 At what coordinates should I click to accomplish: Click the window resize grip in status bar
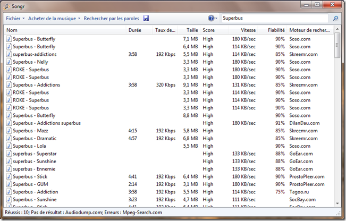[338, 213]
